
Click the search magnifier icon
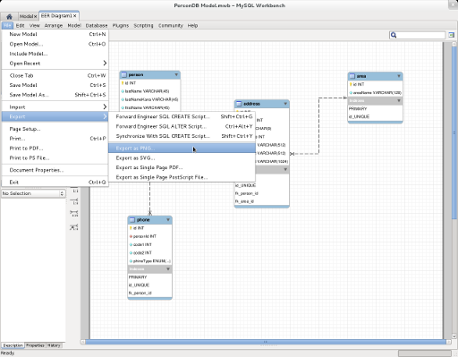(394, 35)
